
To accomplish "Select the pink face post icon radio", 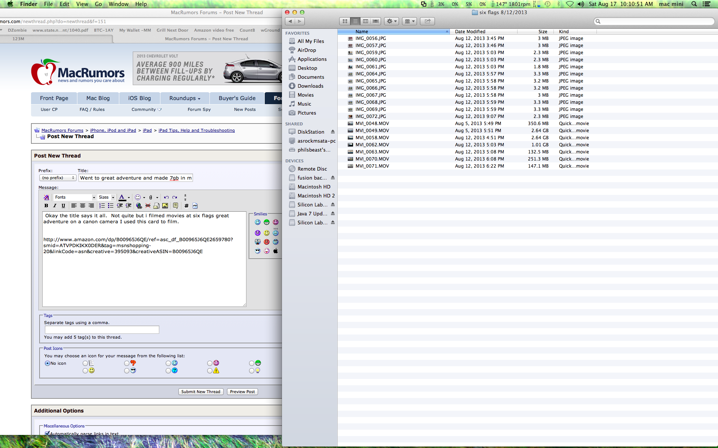I will [x=210, y=363].
